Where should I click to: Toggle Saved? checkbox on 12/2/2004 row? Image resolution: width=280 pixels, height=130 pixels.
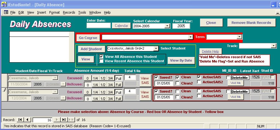[x=156, y=91]
